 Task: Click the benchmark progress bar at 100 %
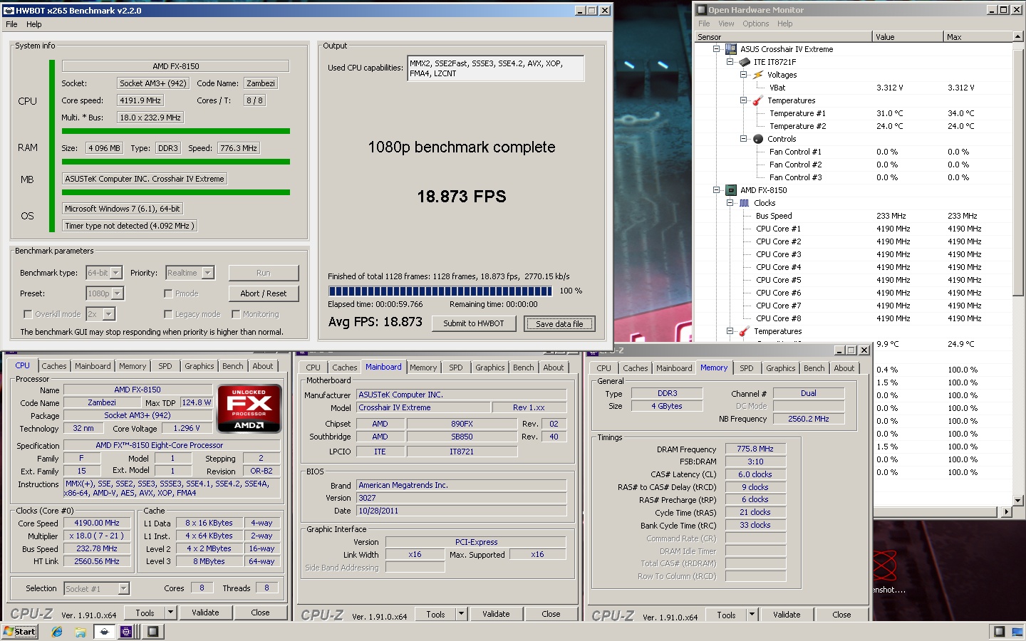440,291
